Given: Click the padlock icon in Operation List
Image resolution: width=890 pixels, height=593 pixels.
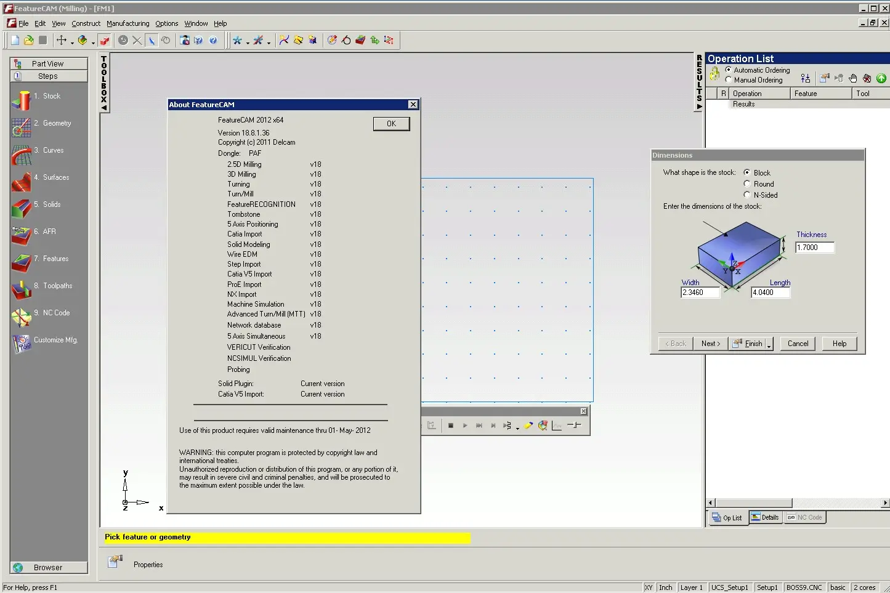Looking at the screenshot, I should (714, 75).
